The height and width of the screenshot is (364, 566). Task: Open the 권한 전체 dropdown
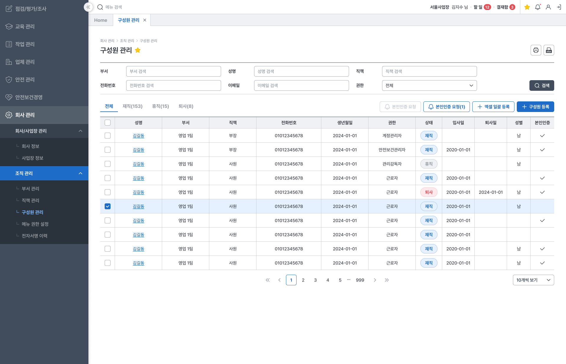(429, 85)
